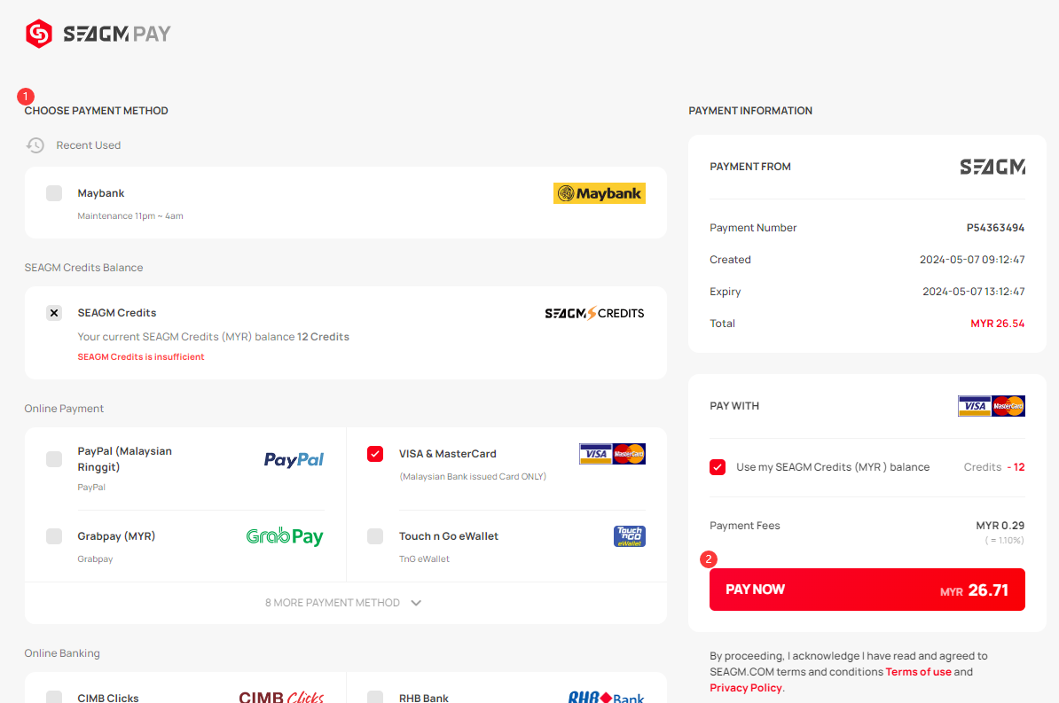Click the Touch n Go eWallet icon
Screen dimensions: 1059x703
(630, 536)
